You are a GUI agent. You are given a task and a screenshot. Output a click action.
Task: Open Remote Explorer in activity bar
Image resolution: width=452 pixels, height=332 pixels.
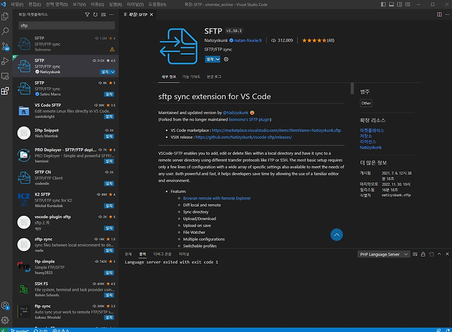click(5, 76)
